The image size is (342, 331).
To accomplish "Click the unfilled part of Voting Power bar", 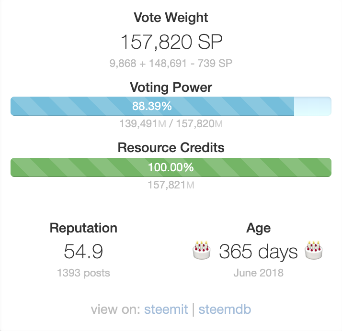I will [313, 106].
